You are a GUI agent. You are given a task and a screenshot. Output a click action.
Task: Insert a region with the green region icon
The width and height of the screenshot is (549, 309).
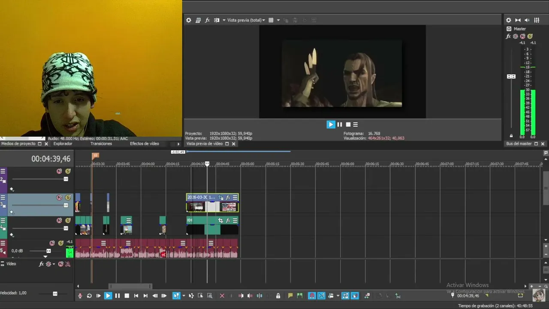[x=300, y=296]
